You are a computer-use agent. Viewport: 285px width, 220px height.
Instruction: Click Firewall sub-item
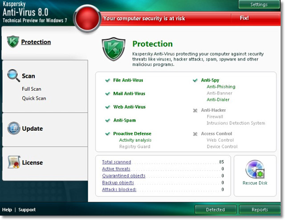click(x=215, y=116)
